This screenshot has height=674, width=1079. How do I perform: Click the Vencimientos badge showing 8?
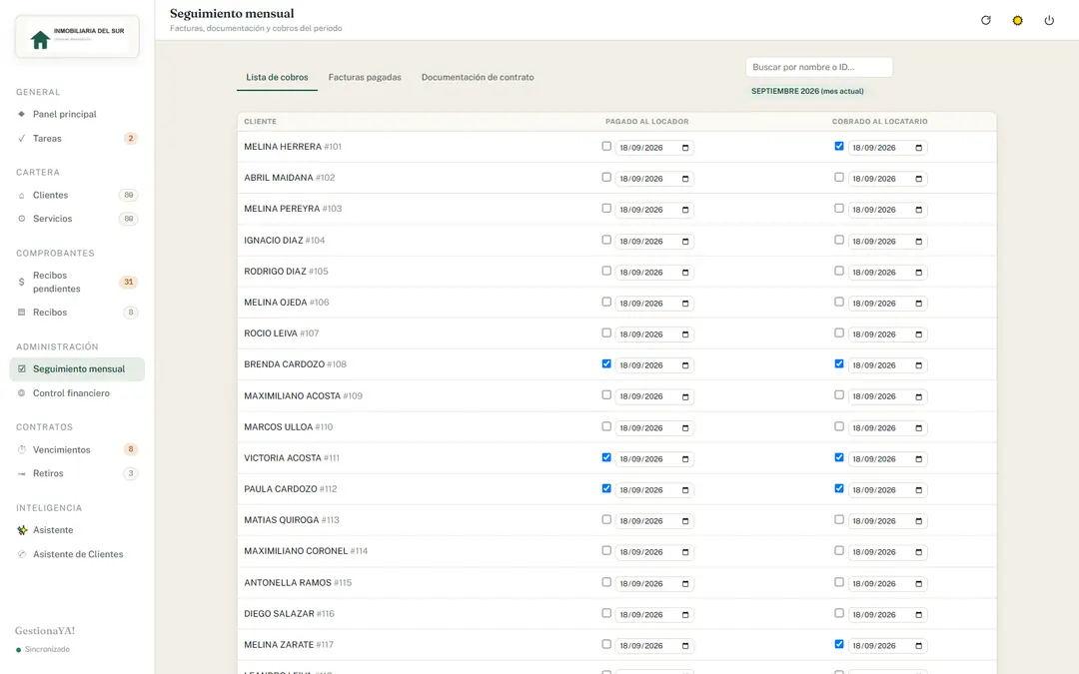click(x=130, y=449)
